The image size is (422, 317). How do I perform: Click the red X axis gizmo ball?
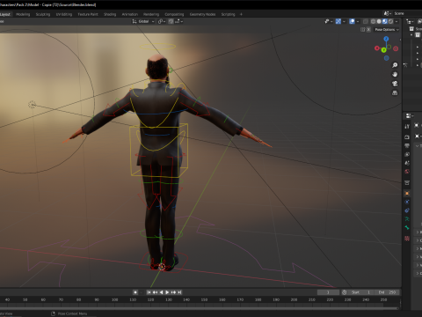(x=377, y=48)
